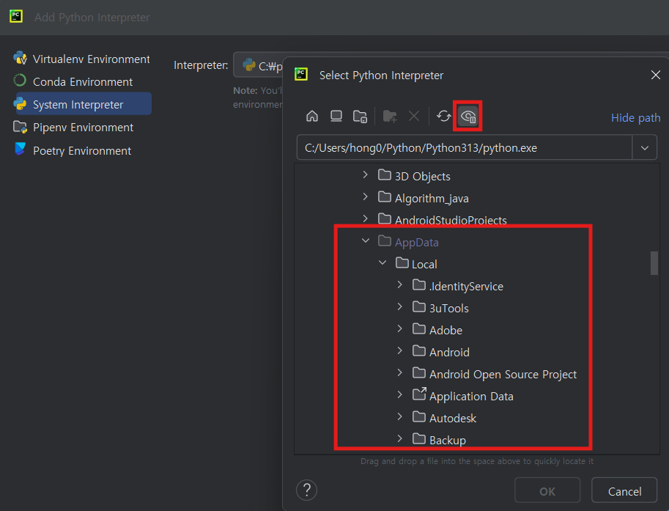Select System Interpreter
This screenshot has width=669, height=511.
point(84,103)
